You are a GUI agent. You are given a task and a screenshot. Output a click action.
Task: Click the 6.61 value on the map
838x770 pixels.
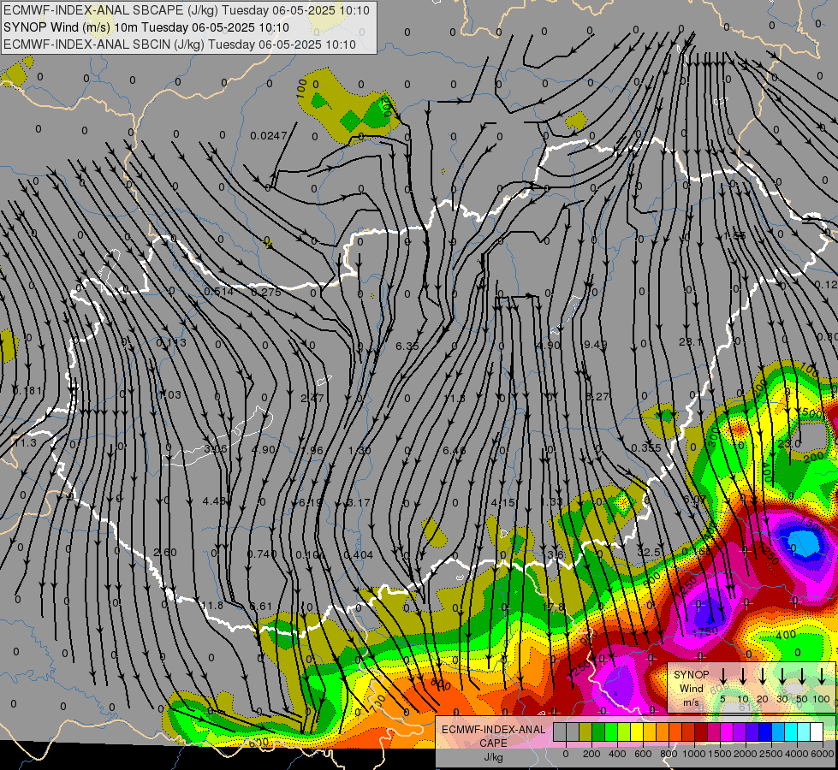tap(261, 607)
